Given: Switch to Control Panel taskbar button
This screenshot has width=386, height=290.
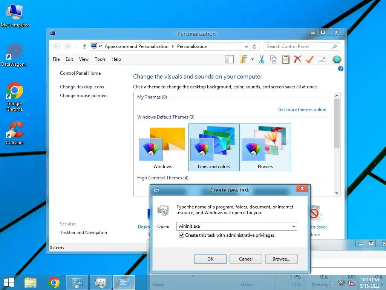Looking at the screenshot, I should [77, 282].
